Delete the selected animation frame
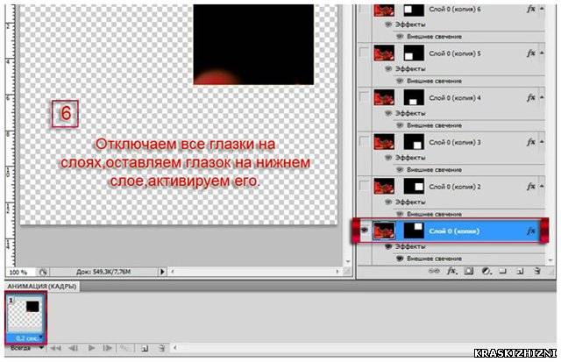561x362 pixels. (161, 348)
